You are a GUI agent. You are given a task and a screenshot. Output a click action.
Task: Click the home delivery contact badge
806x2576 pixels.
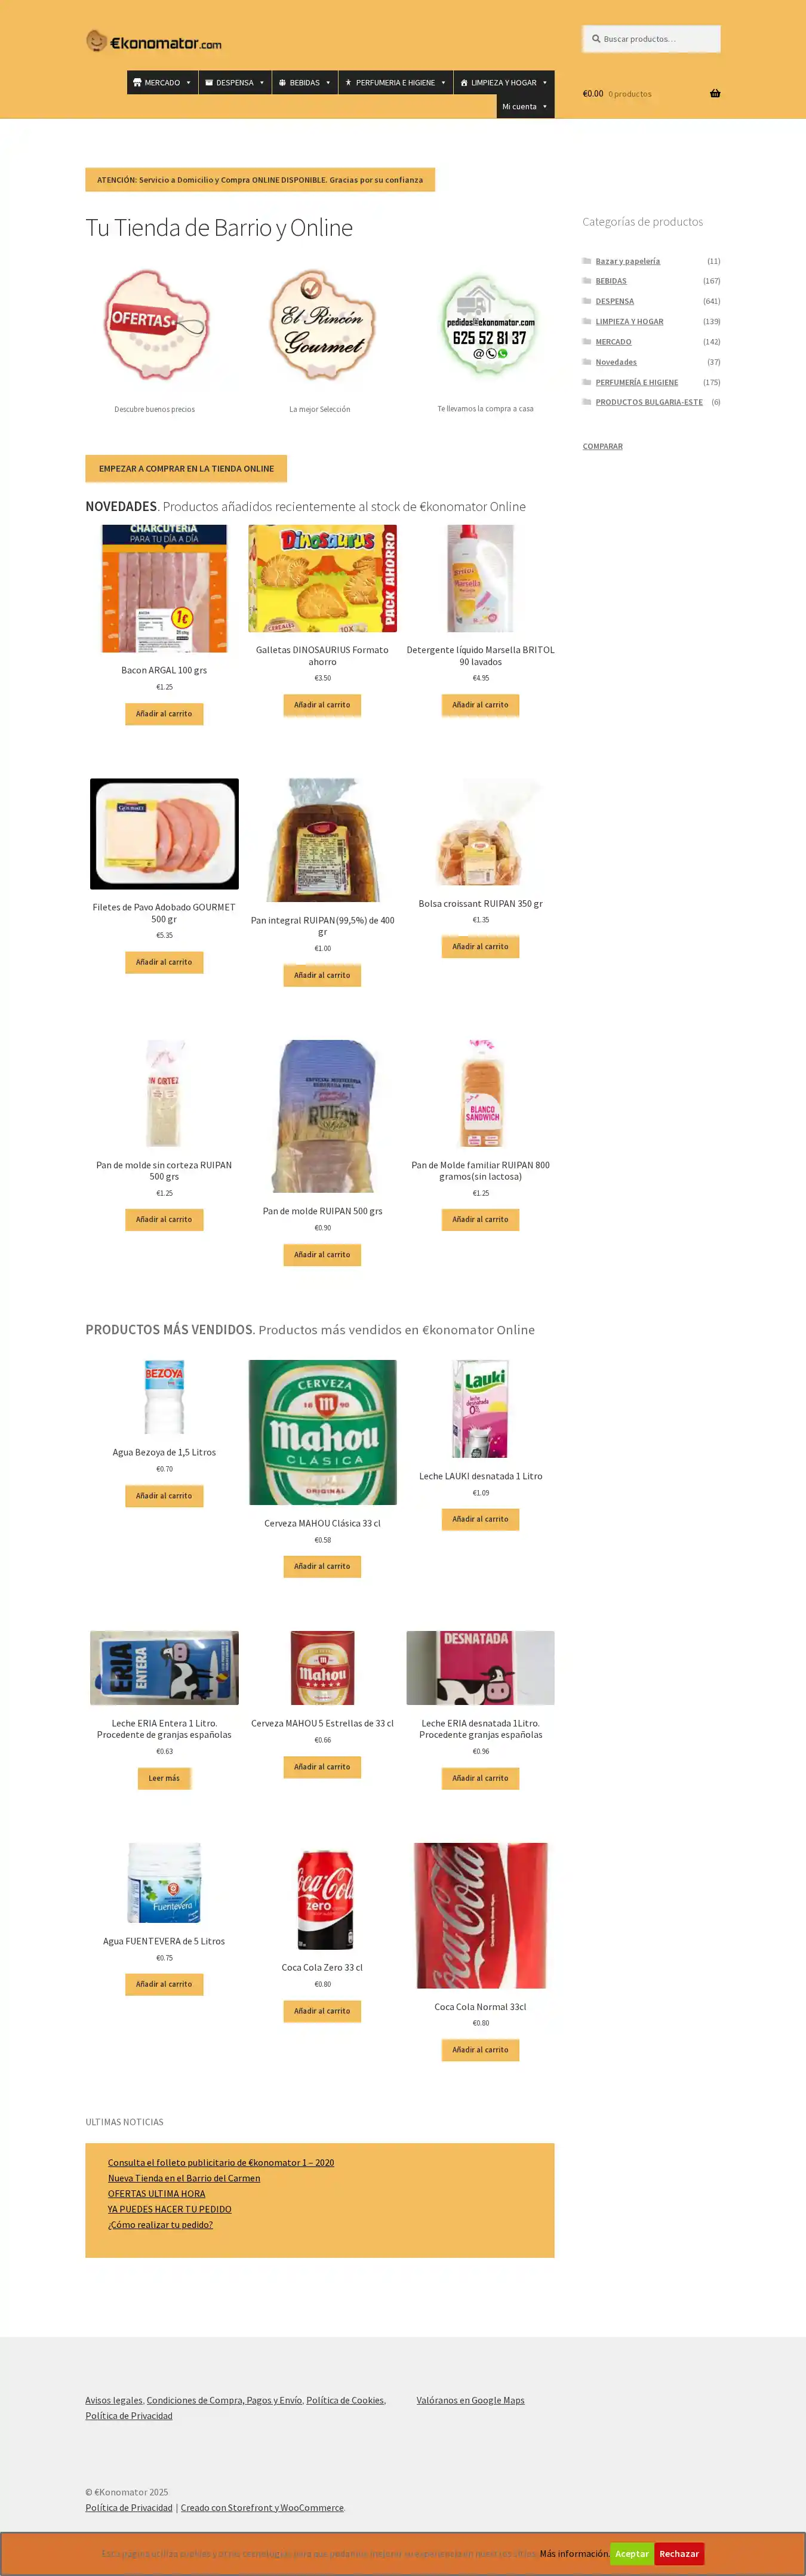point(488,326)
